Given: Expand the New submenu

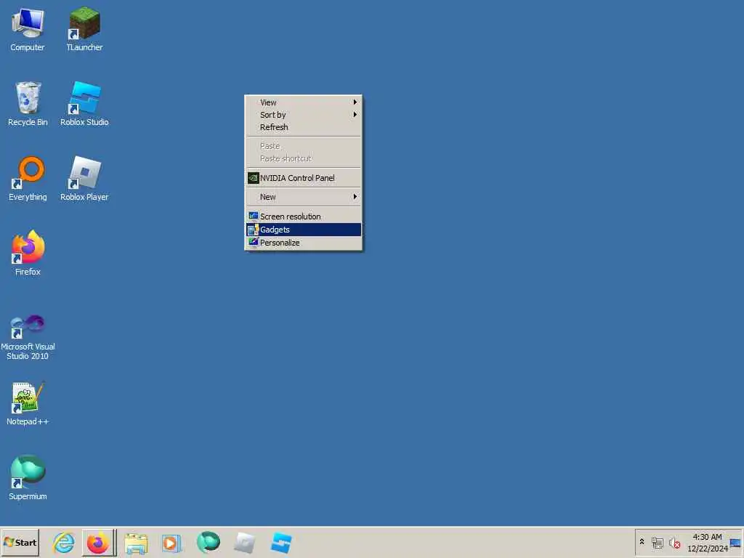Looking at the screenshot, I should [x=304, y=197].
